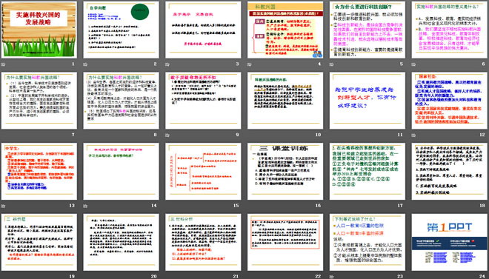Click the animation star icon under slide 1

(x=4, y=64)
